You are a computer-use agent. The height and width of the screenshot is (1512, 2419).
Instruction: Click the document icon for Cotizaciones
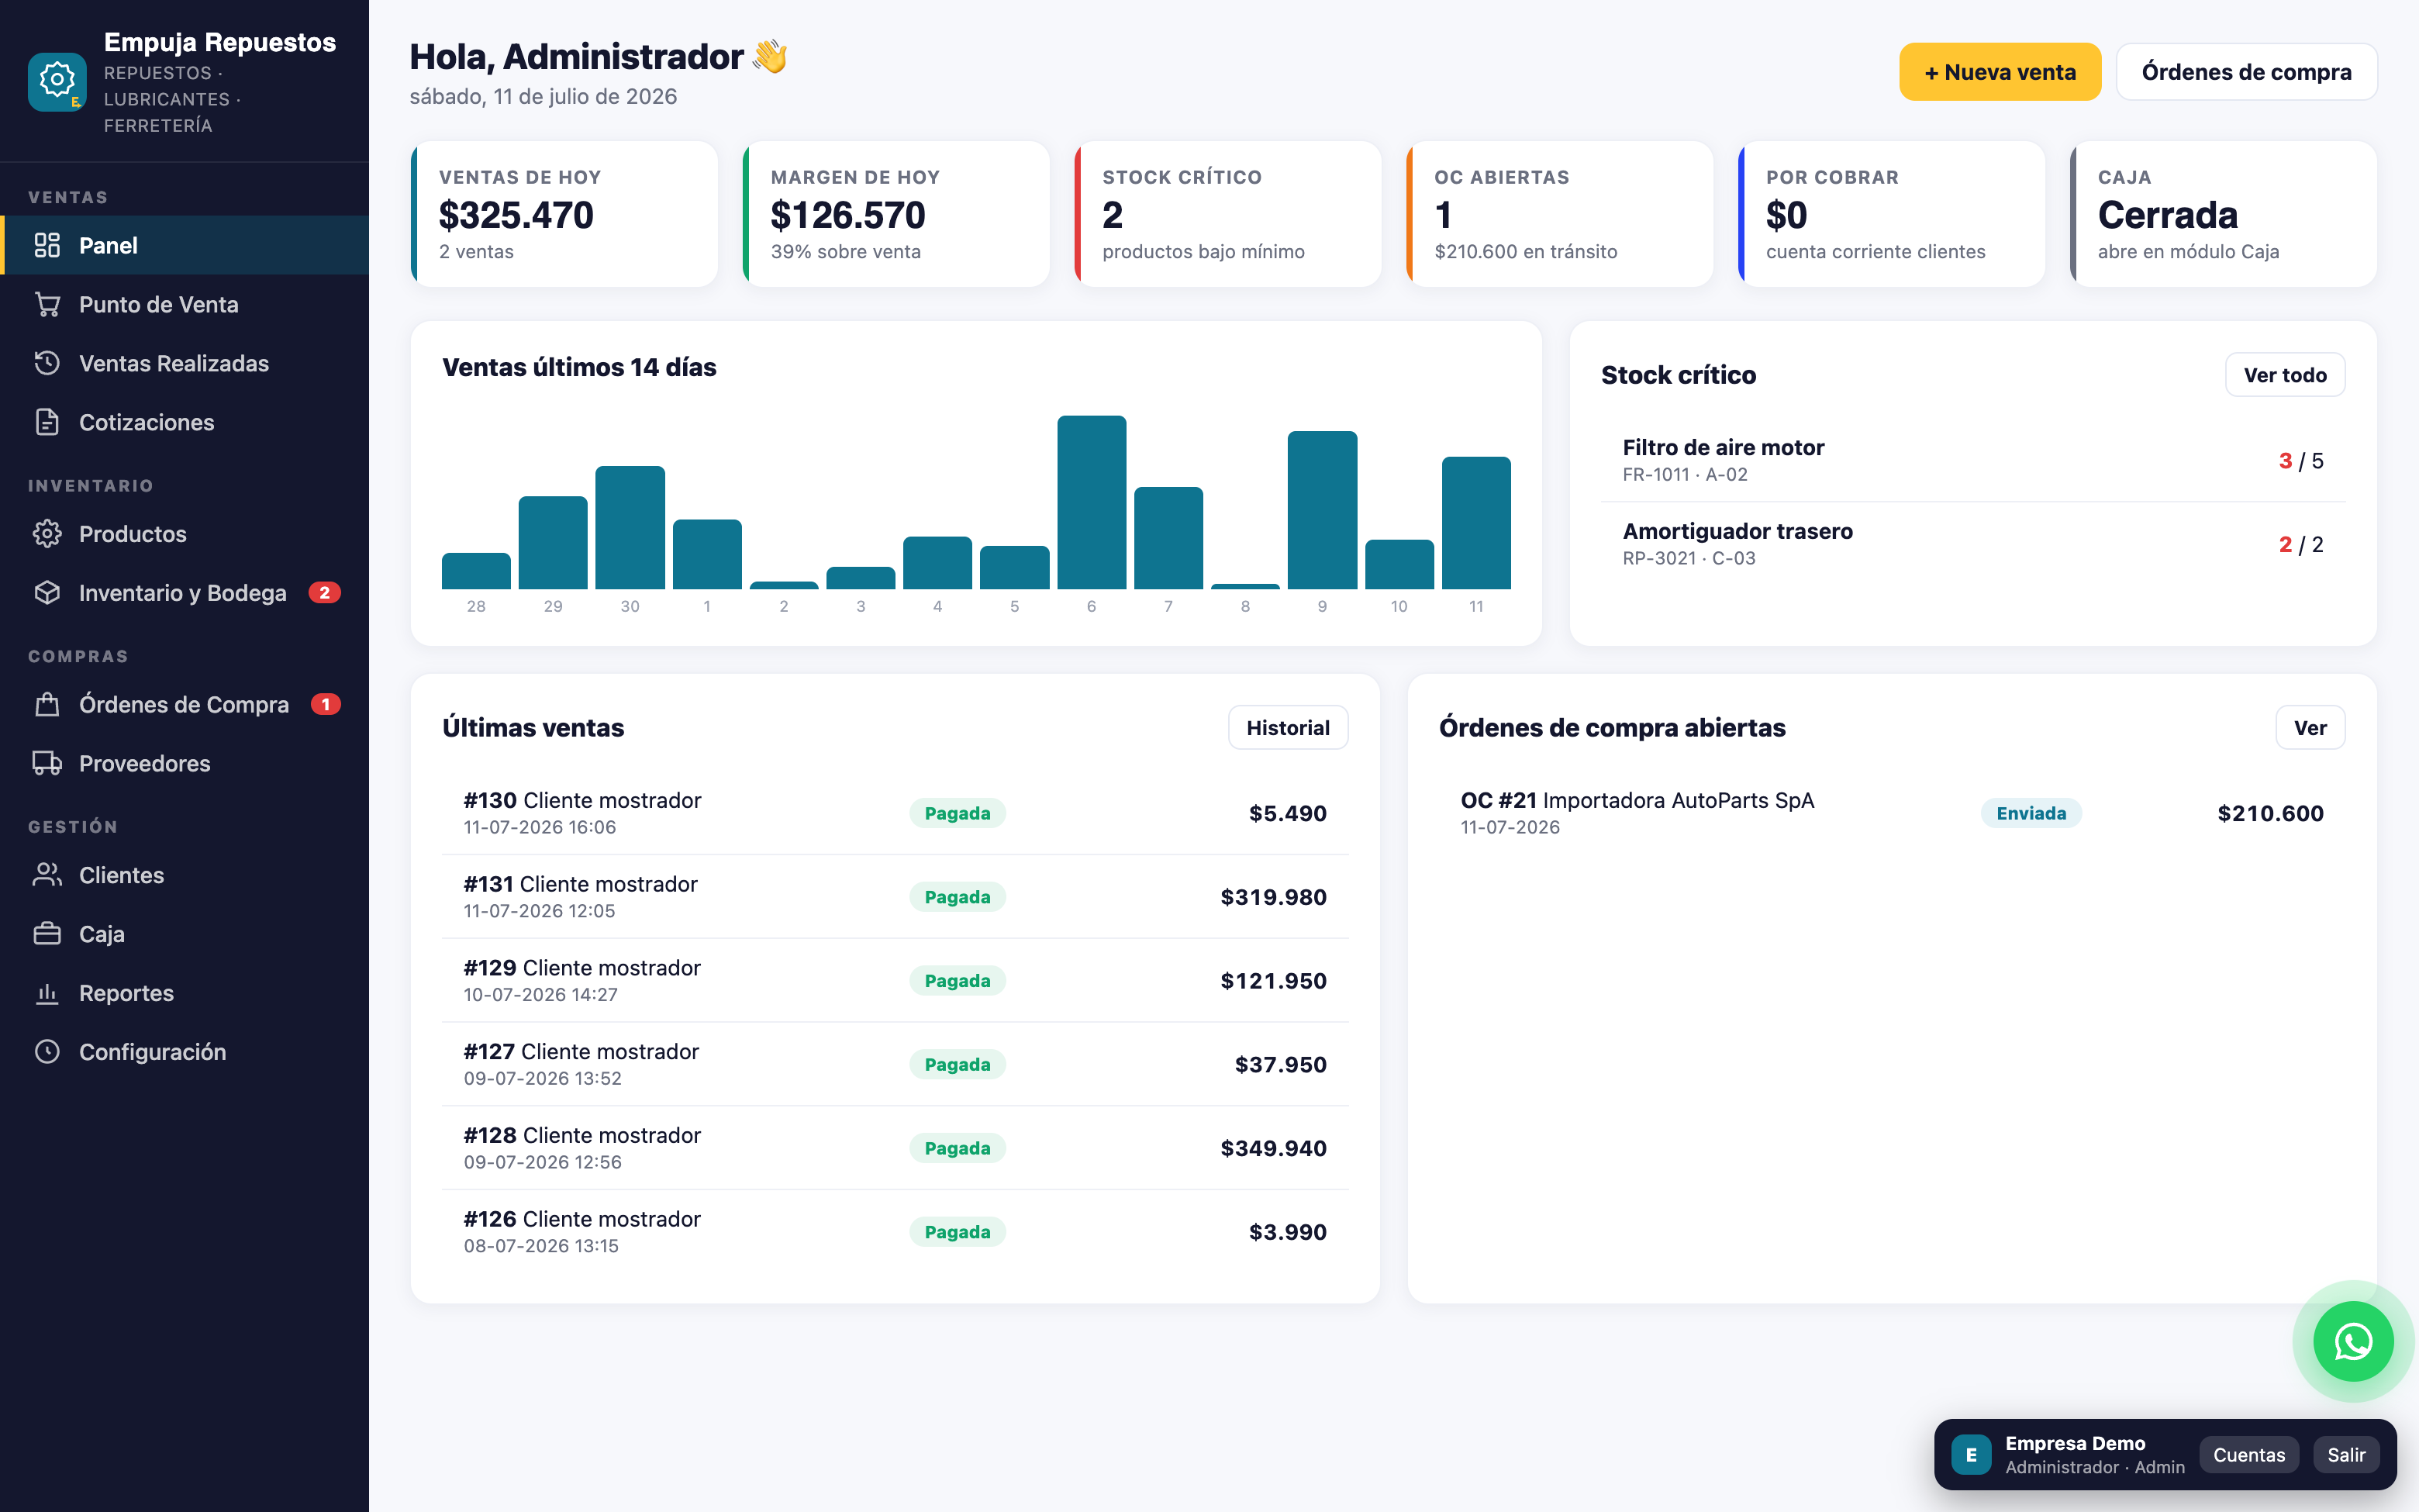[47, 422]
